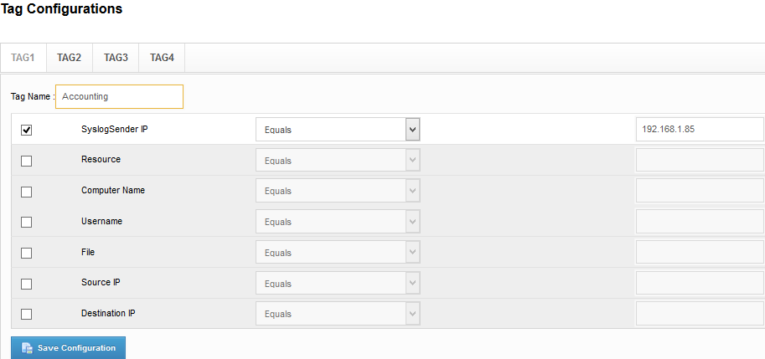Switch to the TAG2 tab
Viewport: 765px width, 359px height.
point(69,58)
